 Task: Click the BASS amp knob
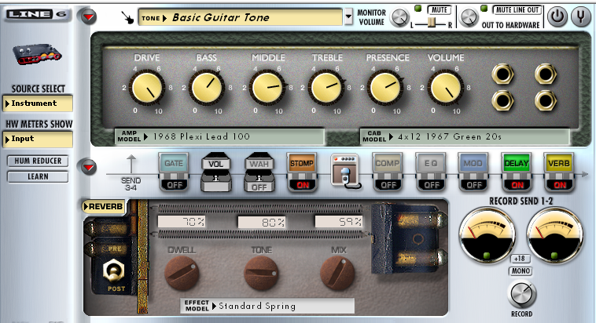[206, 88]
